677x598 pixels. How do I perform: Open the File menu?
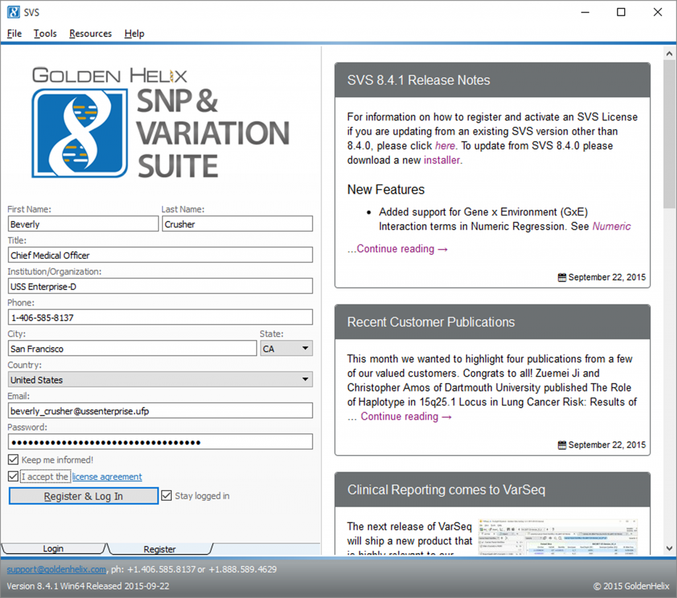click(x=13, y=34)
